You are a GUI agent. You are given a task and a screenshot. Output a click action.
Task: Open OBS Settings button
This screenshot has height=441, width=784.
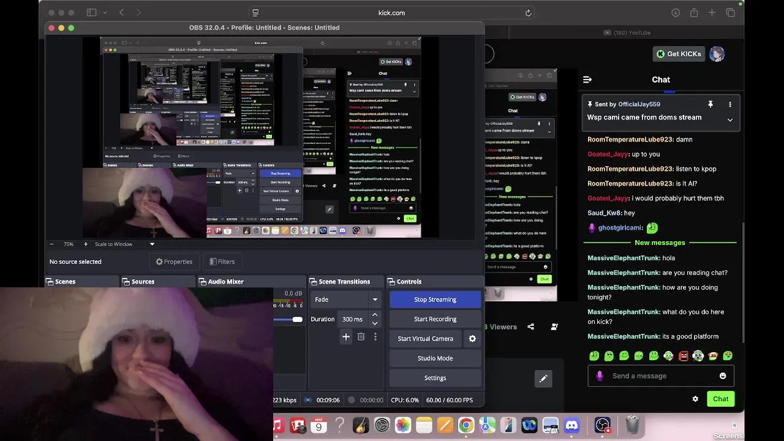[435, 378]
